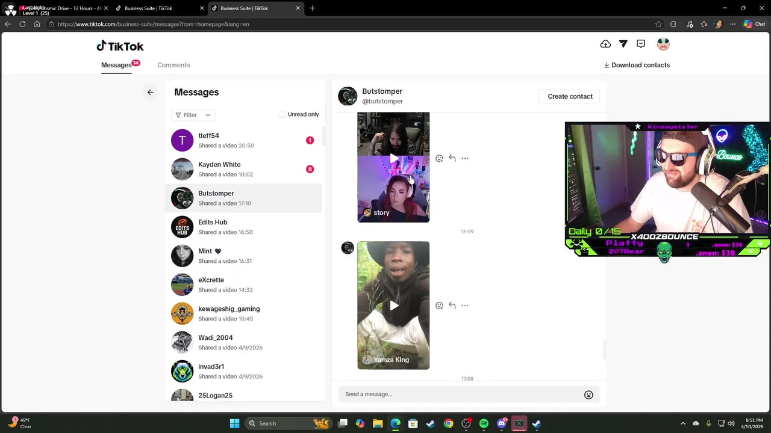Open the Edge favorites list icon
771x433 pixels.
704,24
